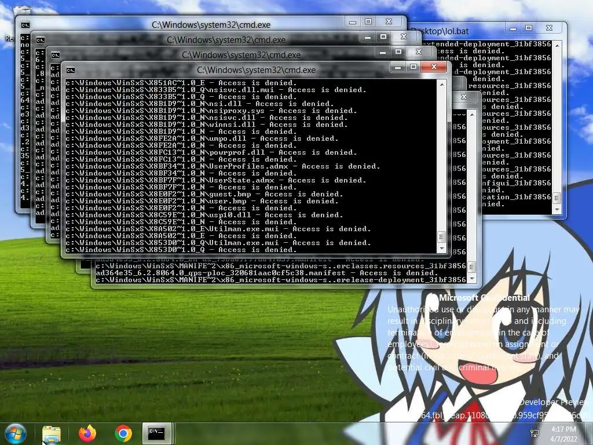Open the system clock showing 4:17 PM

pyautogui.click(x=563, y=434)
